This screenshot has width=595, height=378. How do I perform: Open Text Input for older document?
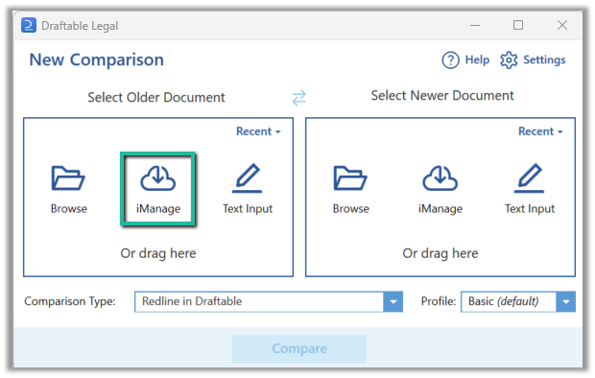(x=248, y=189)
